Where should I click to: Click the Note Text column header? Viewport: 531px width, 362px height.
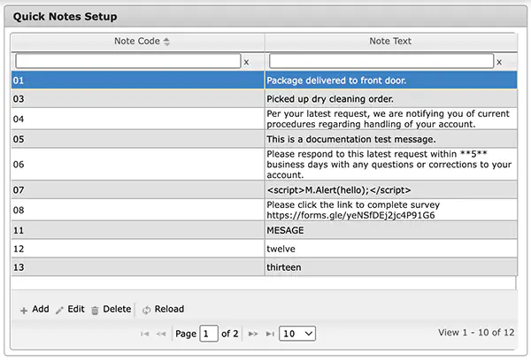point(390,42)
